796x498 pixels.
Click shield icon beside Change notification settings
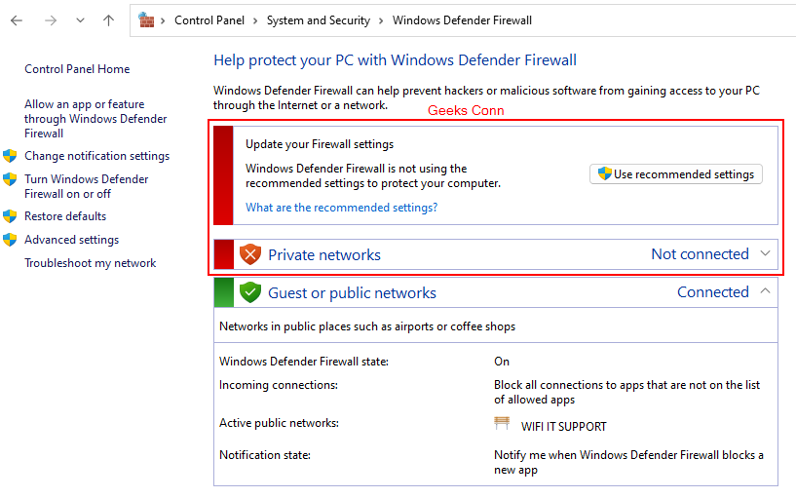(x=11, y=156)
